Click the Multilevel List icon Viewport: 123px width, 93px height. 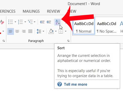pos(30,22)
